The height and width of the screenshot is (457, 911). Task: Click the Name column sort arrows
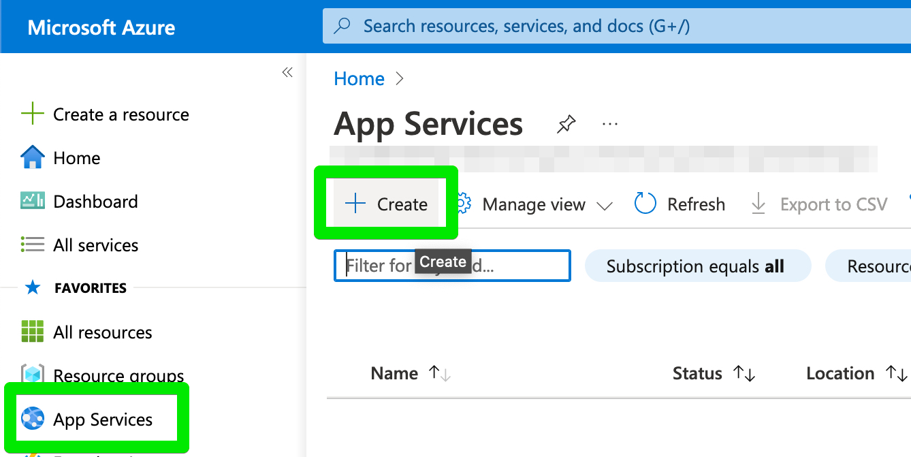pos(440,373)
